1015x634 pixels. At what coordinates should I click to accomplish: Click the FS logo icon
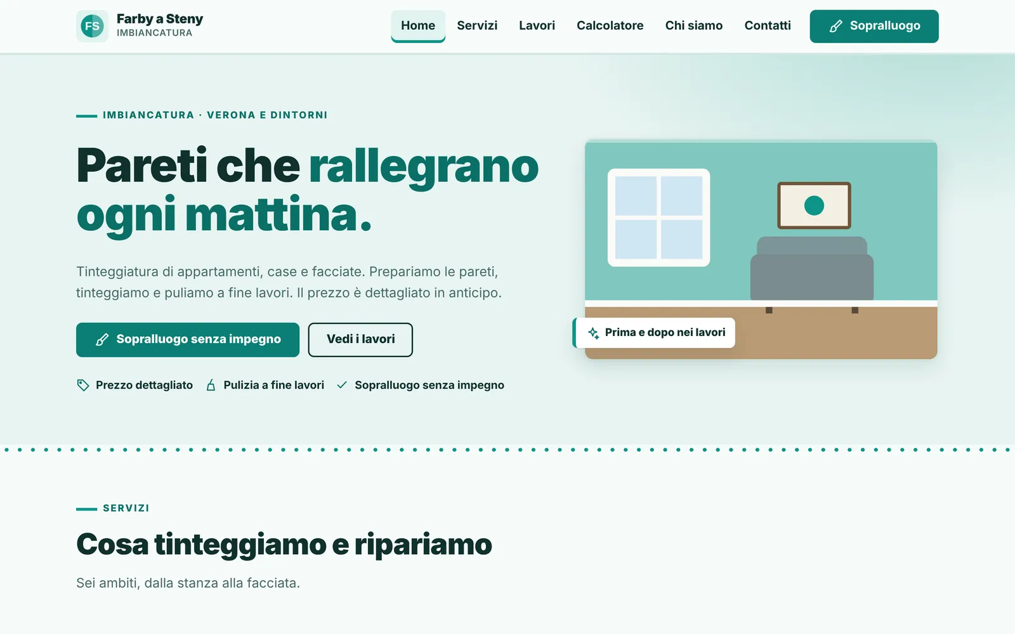(93, 26)
